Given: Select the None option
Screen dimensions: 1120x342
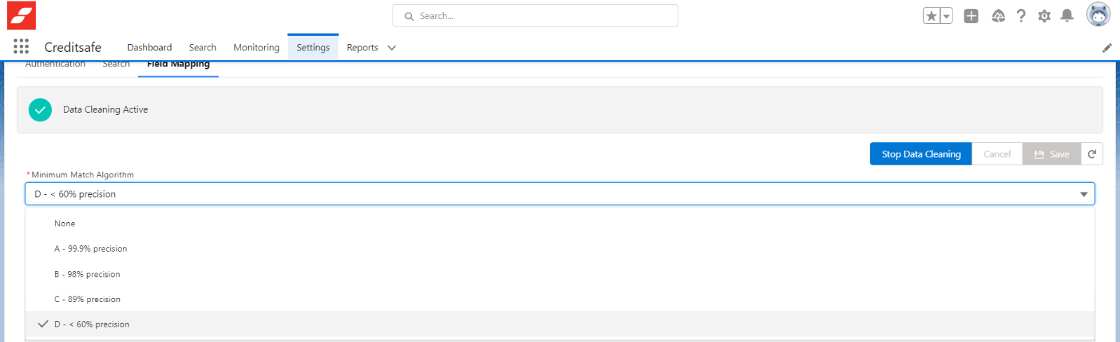Looking at the screenshot, I should tap(64, 224).
